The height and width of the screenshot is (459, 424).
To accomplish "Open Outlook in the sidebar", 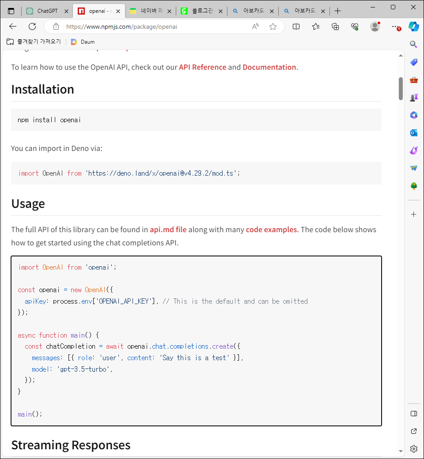I will pos(413,133).
